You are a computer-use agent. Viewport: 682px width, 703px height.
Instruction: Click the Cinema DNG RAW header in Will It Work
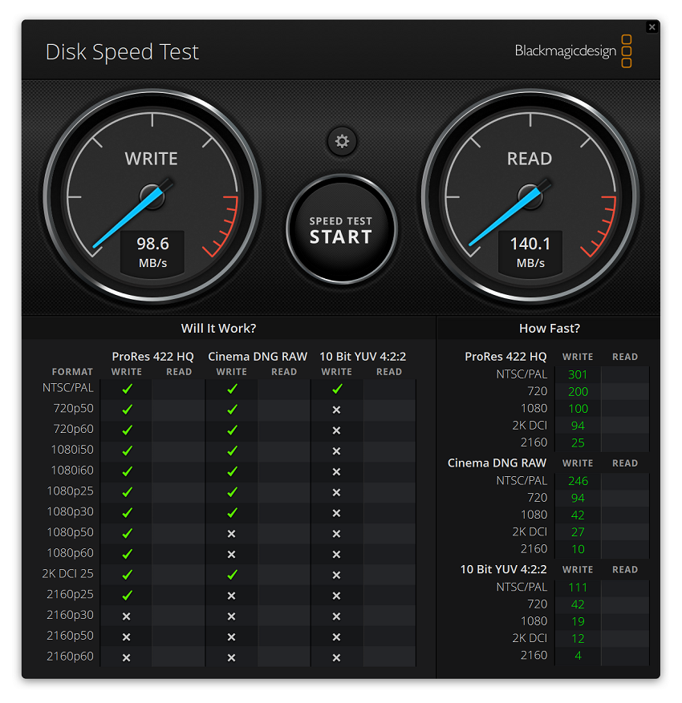[258, 357]
